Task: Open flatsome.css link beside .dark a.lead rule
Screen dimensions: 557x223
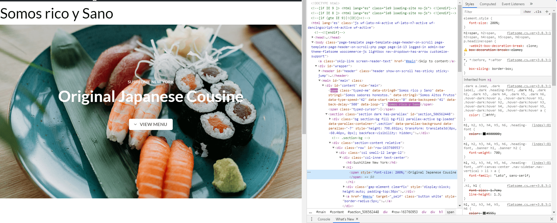Action: click(529, 86)
